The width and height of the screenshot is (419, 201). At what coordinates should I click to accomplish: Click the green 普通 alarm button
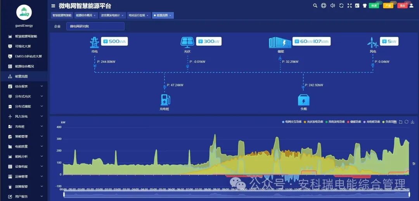tap(374, 5)
